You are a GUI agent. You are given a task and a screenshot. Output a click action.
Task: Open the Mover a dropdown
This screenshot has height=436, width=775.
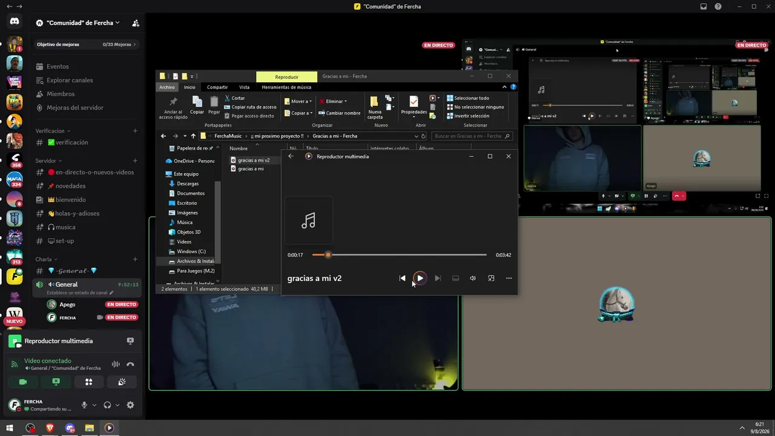coord(298,101)
